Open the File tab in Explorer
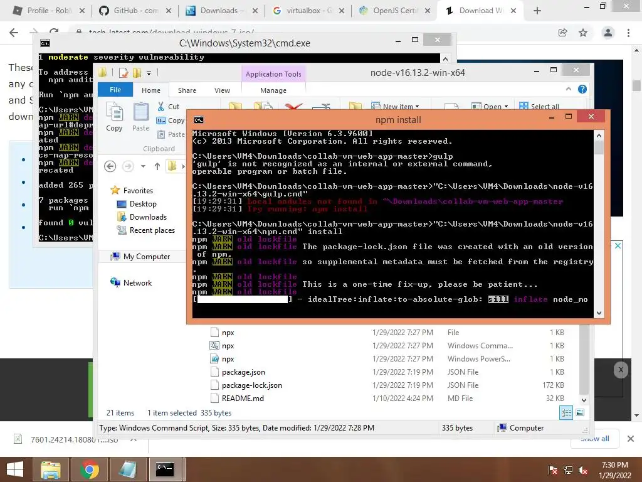The image size is (642, 482). (x=115, y=90)
